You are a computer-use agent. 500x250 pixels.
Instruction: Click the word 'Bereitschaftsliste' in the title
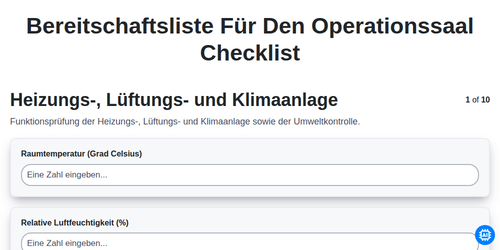(x=120, y=26)
